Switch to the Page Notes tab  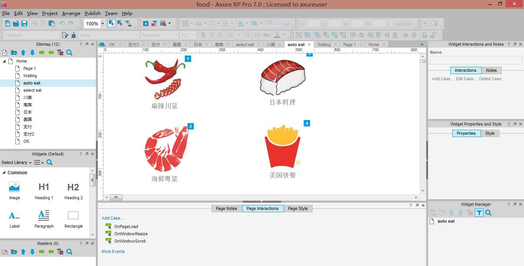pyautogui.click(x=226, y=208)
